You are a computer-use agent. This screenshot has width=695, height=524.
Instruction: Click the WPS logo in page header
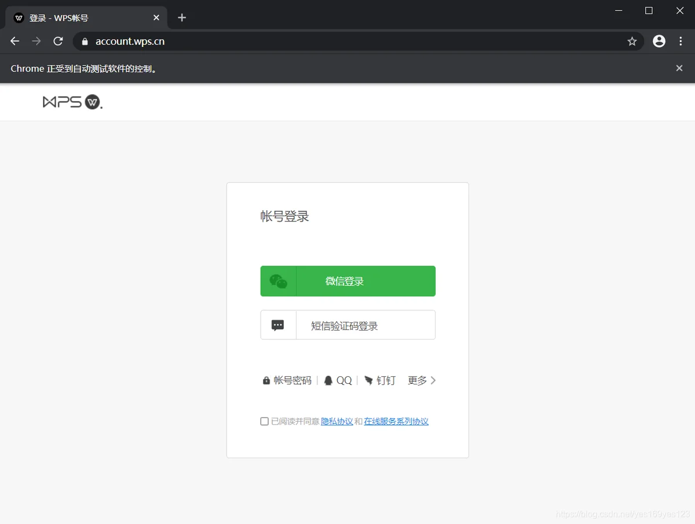[72, 102]
